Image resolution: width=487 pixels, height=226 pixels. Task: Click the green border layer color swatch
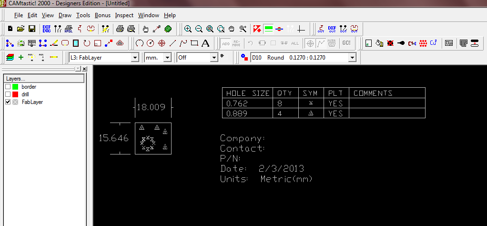point(15,87)
